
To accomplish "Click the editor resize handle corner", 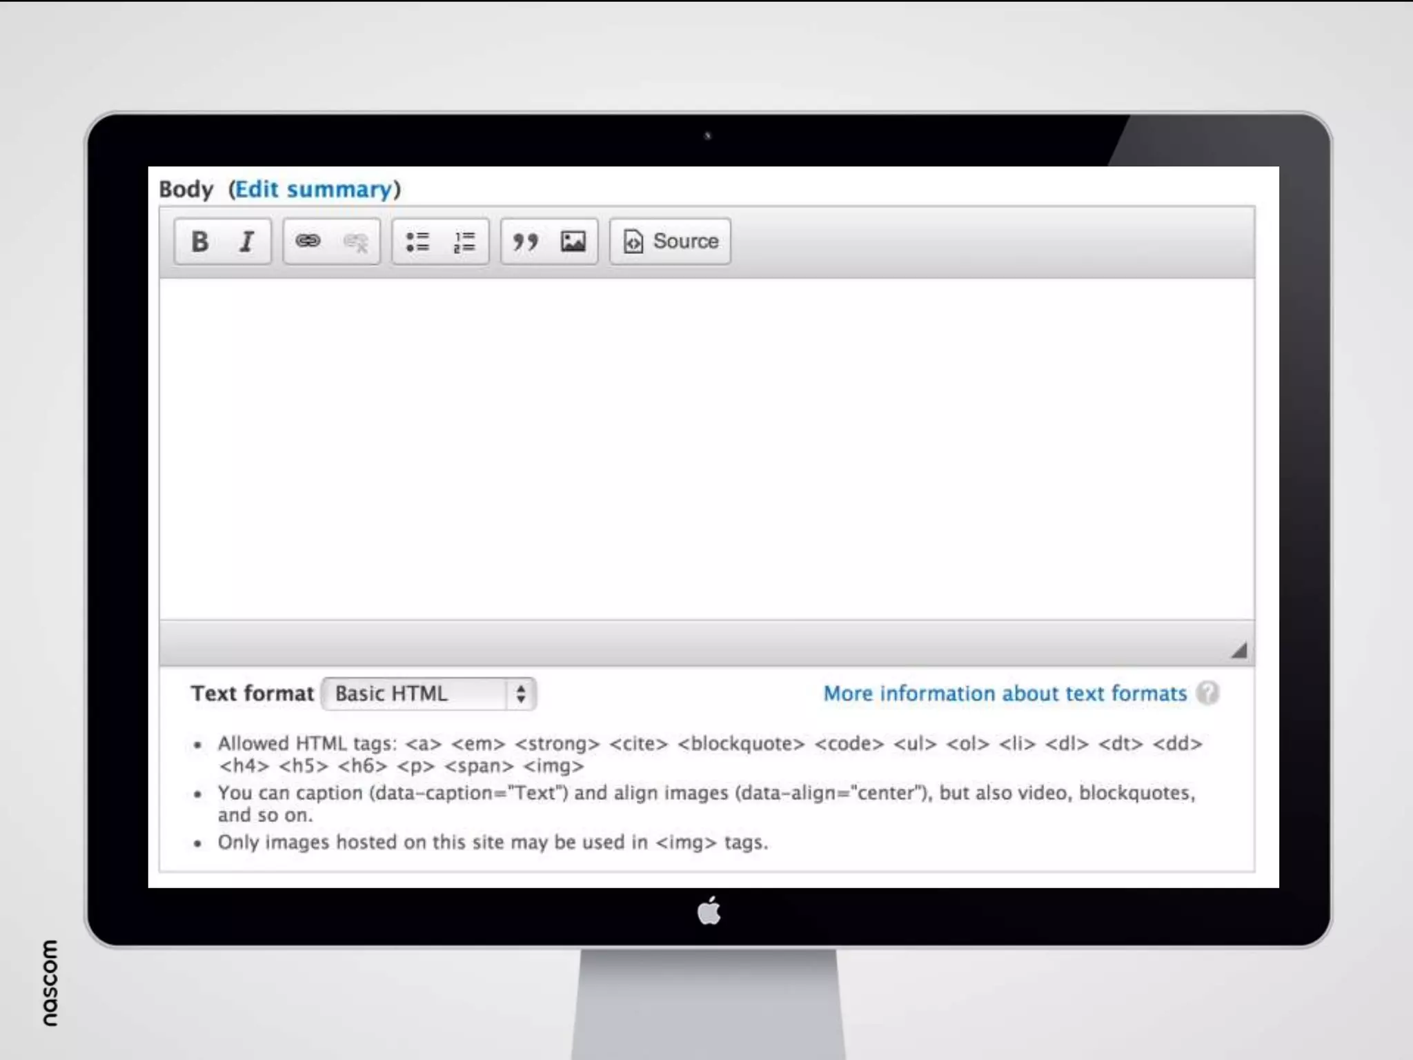I will (x=1238, y=650).
